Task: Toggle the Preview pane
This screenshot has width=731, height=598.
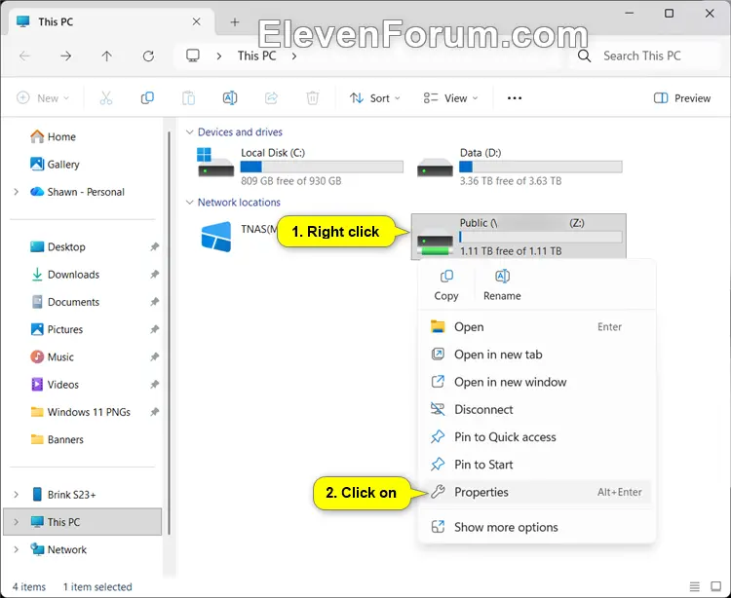Action: pos(682,98)
